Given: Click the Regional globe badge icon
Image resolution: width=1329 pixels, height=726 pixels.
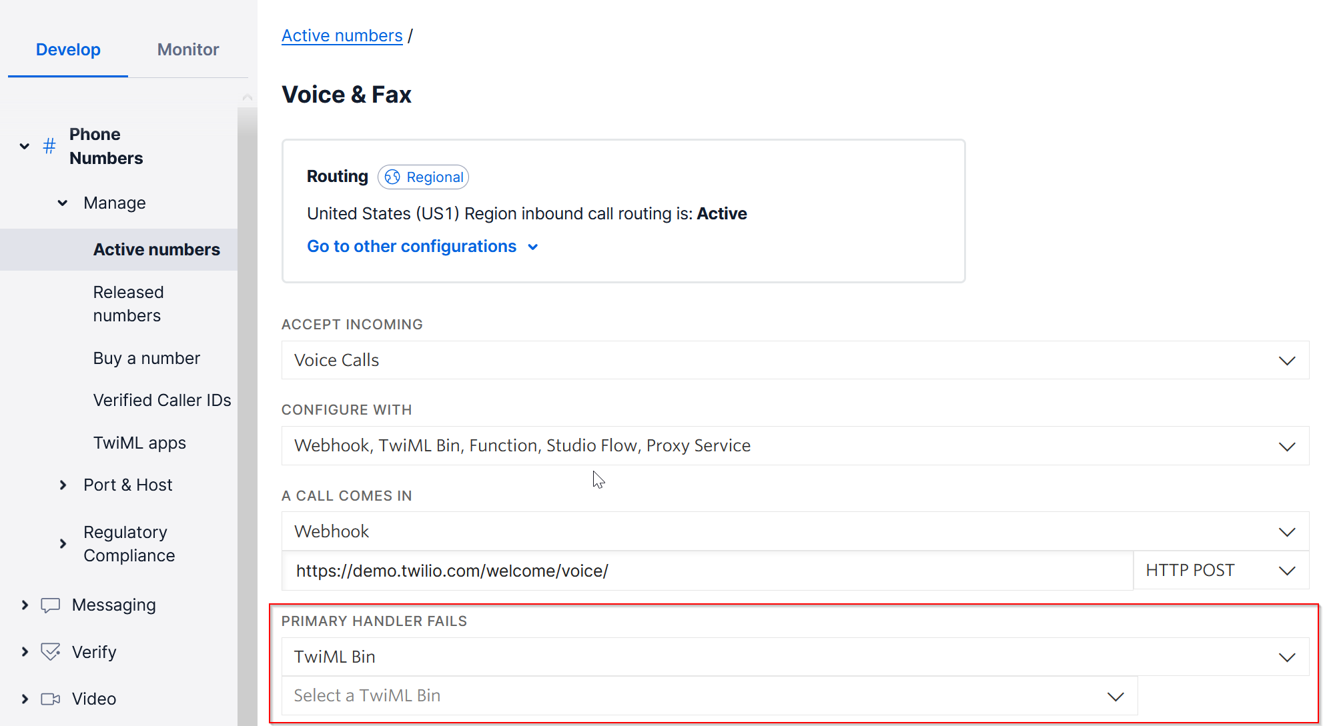Looking at the screenshot, I should tap(393, 177).
